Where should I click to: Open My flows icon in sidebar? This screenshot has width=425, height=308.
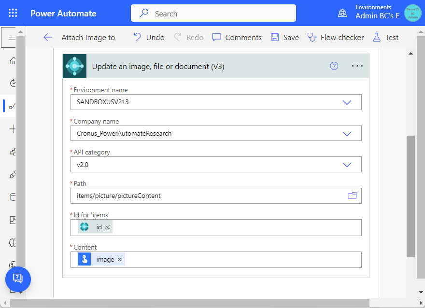pyautogui.click(x=13, y=106)
